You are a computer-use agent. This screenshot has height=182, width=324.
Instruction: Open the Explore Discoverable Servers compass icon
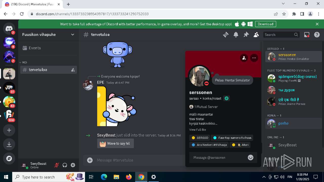coord(9,158)
